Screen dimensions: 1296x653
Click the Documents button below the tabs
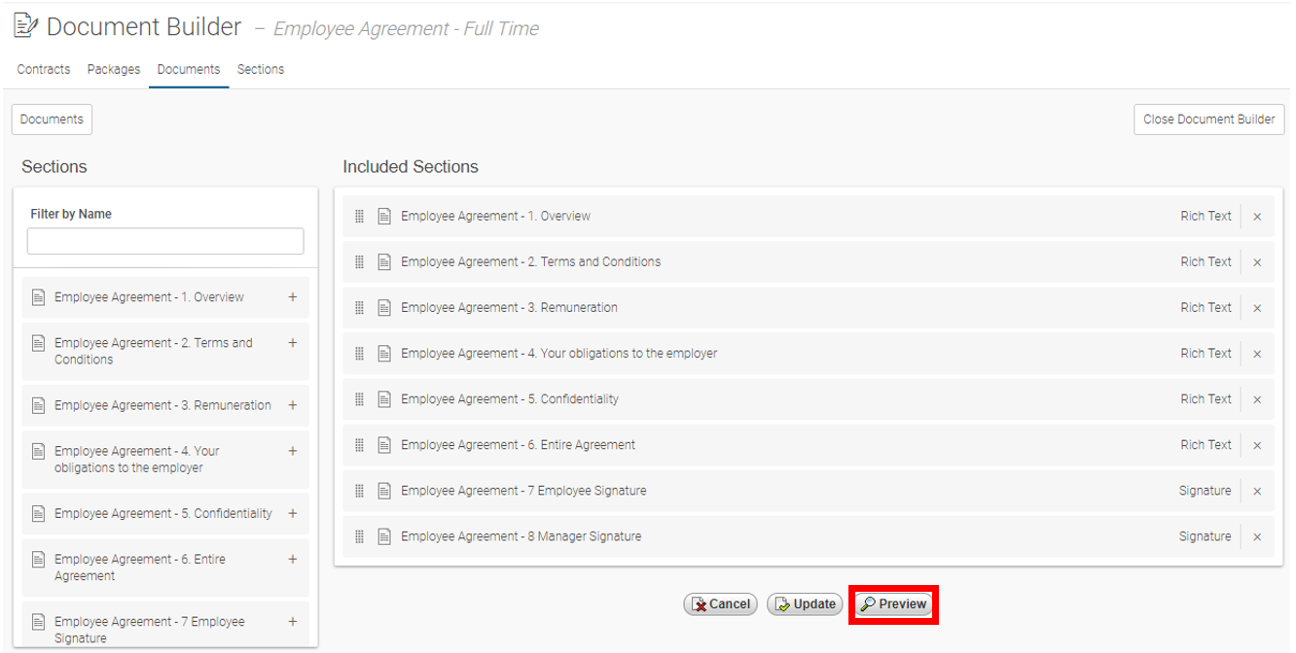[52, 120]
